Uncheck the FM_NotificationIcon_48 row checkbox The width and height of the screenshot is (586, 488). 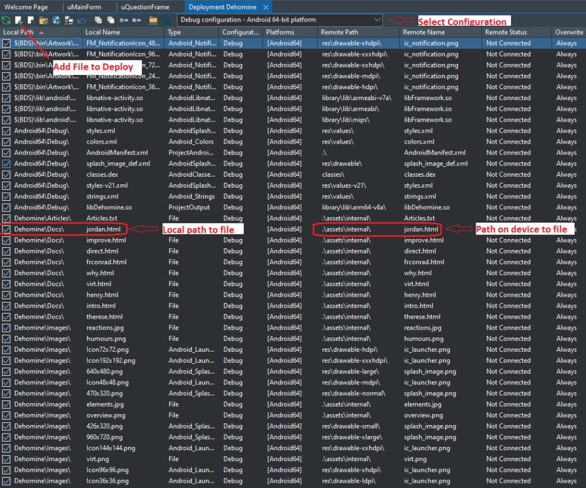(6, 43)
